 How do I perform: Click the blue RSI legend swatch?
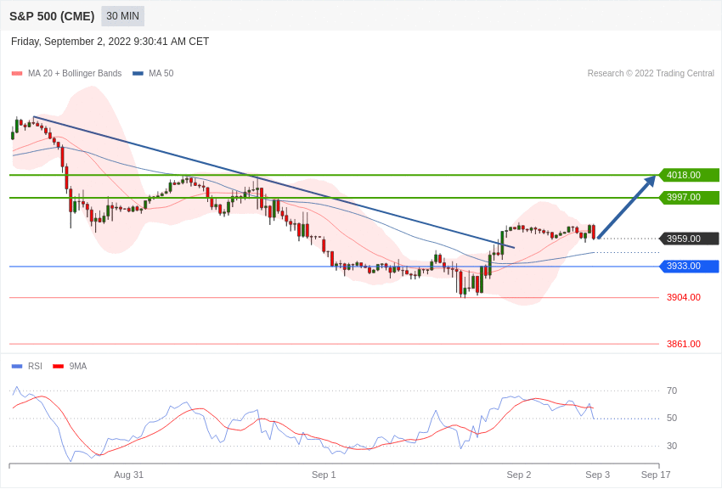17,367
